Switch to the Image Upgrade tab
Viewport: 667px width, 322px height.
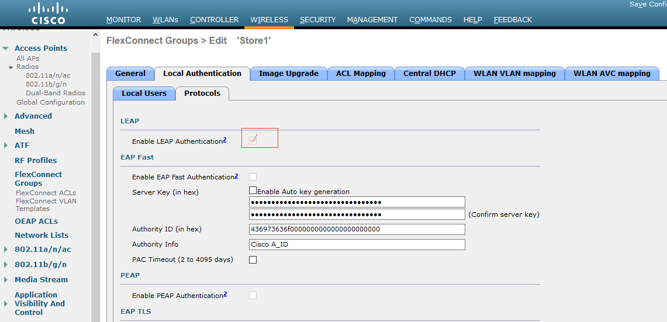(288, 74)
